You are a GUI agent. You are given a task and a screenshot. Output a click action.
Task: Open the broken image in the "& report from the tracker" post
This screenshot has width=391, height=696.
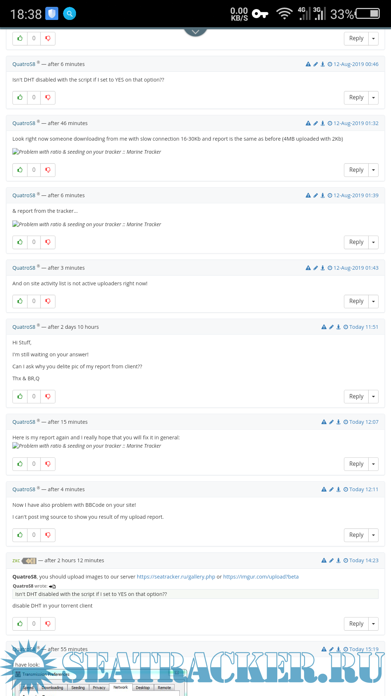(87, 224)
